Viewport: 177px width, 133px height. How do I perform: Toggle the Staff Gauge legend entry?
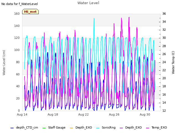point(54,127)
